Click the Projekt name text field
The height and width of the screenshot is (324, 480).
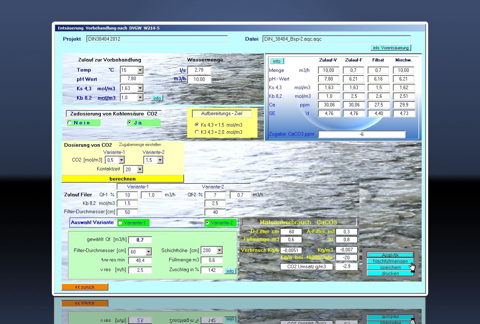[x=157, y=39]
